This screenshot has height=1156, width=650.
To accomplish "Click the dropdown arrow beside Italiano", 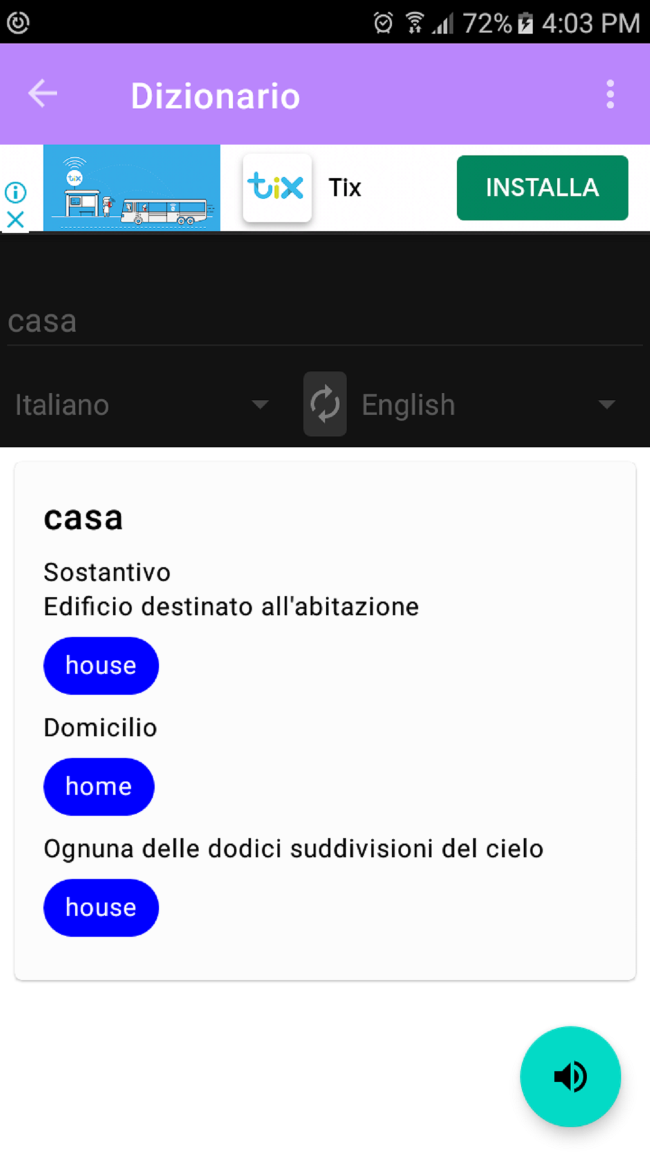I will [260, 405].
